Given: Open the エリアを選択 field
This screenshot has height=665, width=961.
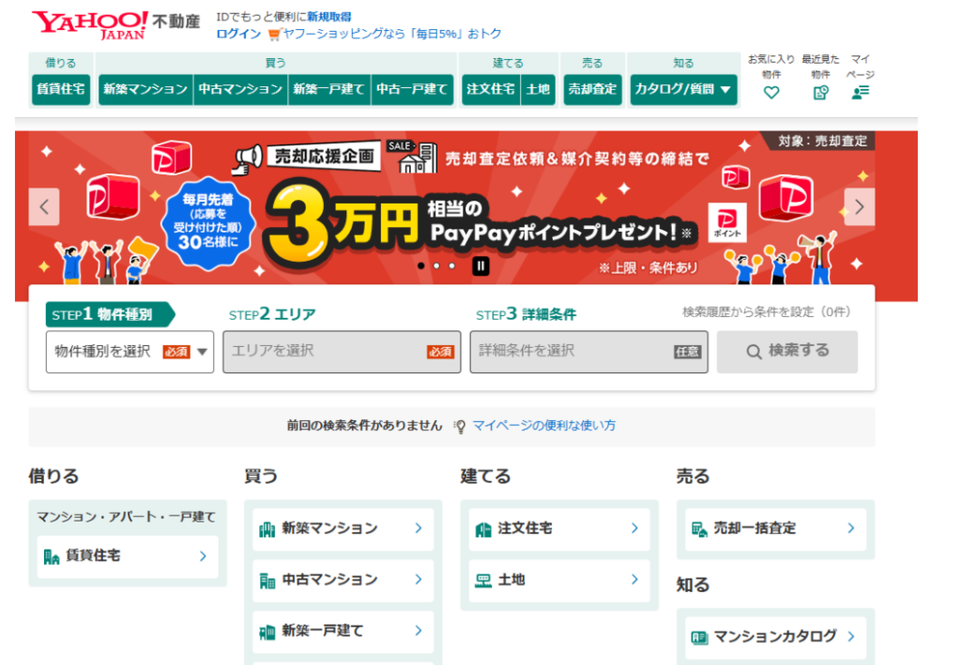Looking at the screenshot, I should click(342, 352).
